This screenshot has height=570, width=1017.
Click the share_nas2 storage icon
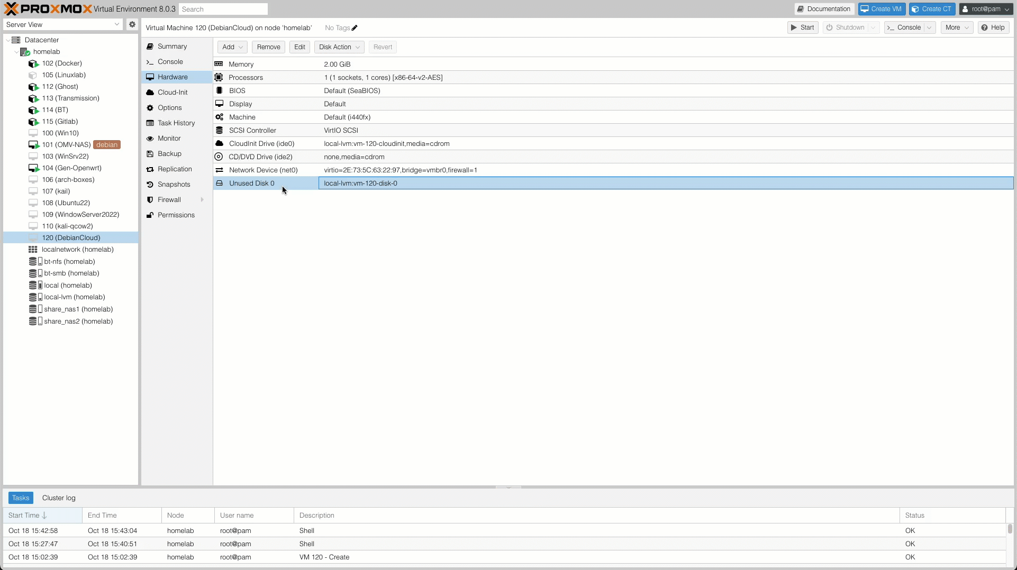point(35,321)
